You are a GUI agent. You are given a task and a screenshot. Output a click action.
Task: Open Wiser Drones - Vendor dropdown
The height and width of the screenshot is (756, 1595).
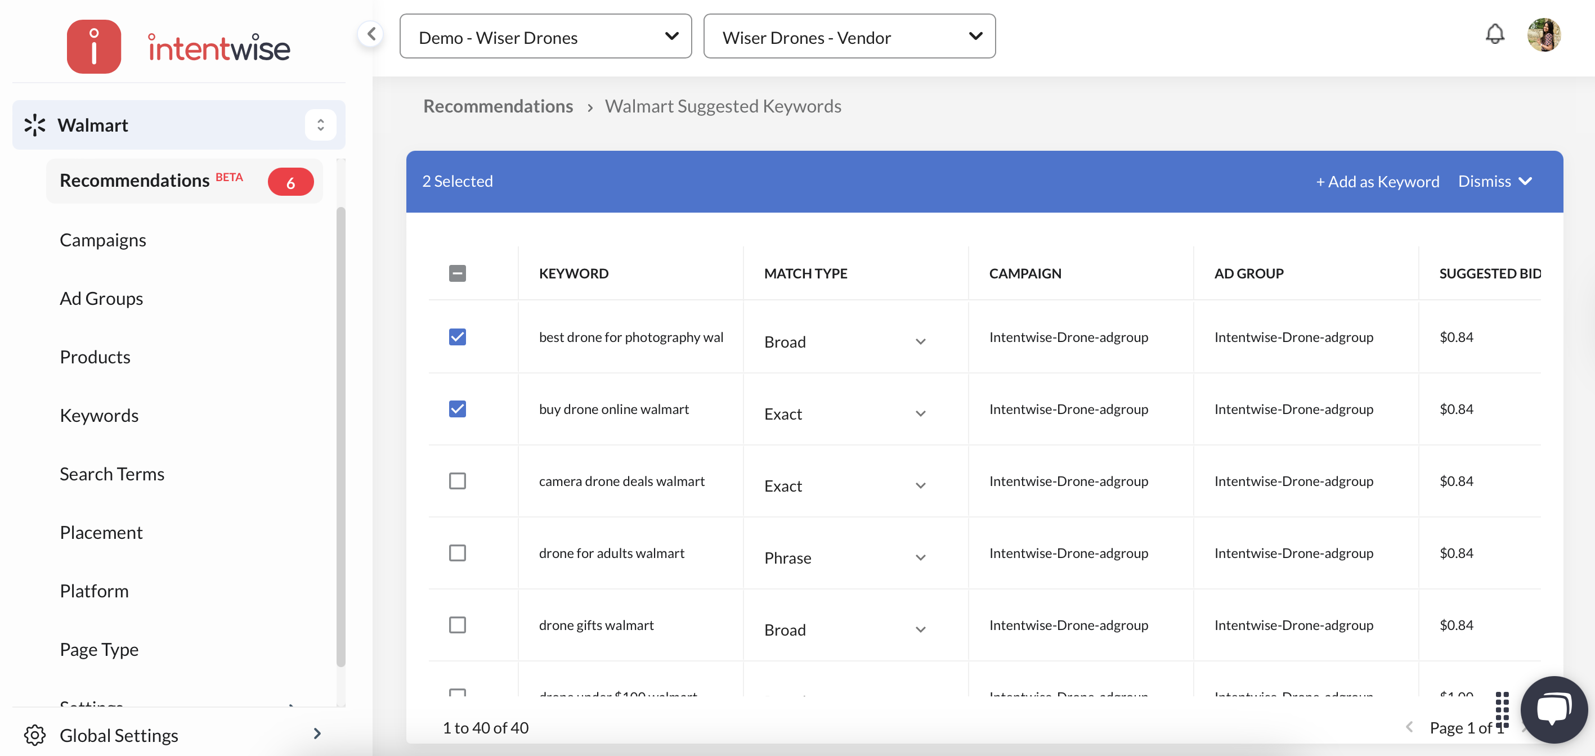click(849, 37)
